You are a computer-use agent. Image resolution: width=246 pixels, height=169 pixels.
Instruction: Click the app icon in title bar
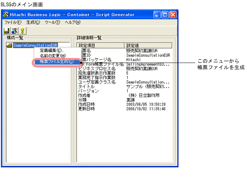pyautogui.click(x=6, y=14)
